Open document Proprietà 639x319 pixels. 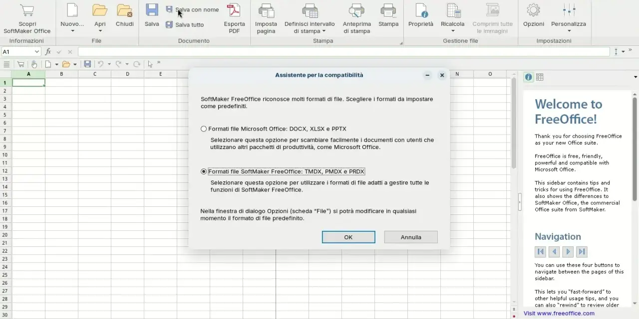click(421, 15)
